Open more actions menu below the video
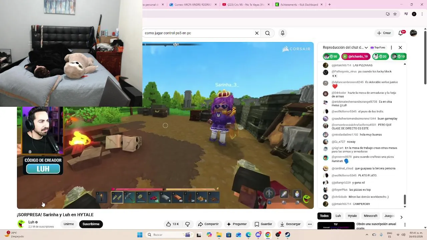This screenshot has height=240, width=427. pos(310,224)
